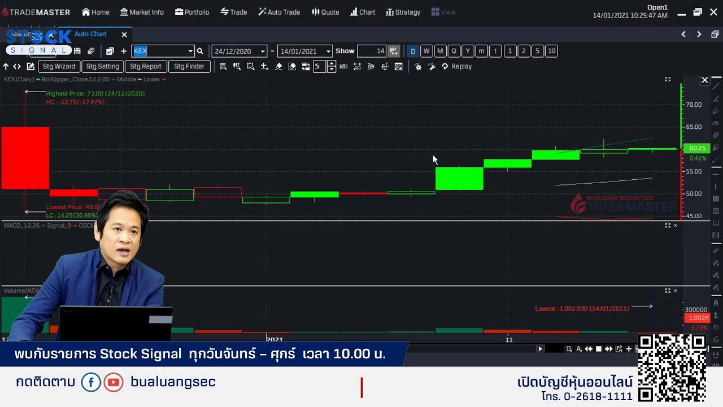Click the save floppy disk icon
The image size is (723, 407).
[77, 51]
